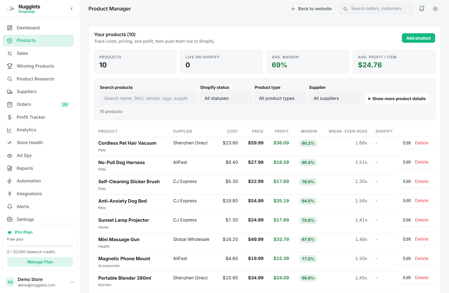449x293 pixels.
Task: Click the Integrations plug icon
Action: pos(10,194)
